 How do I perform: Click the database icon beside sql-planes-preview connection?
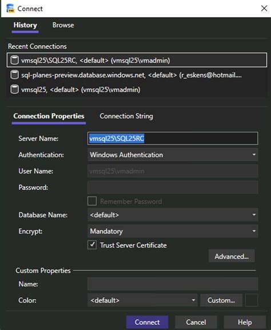(x=14, y=75)
